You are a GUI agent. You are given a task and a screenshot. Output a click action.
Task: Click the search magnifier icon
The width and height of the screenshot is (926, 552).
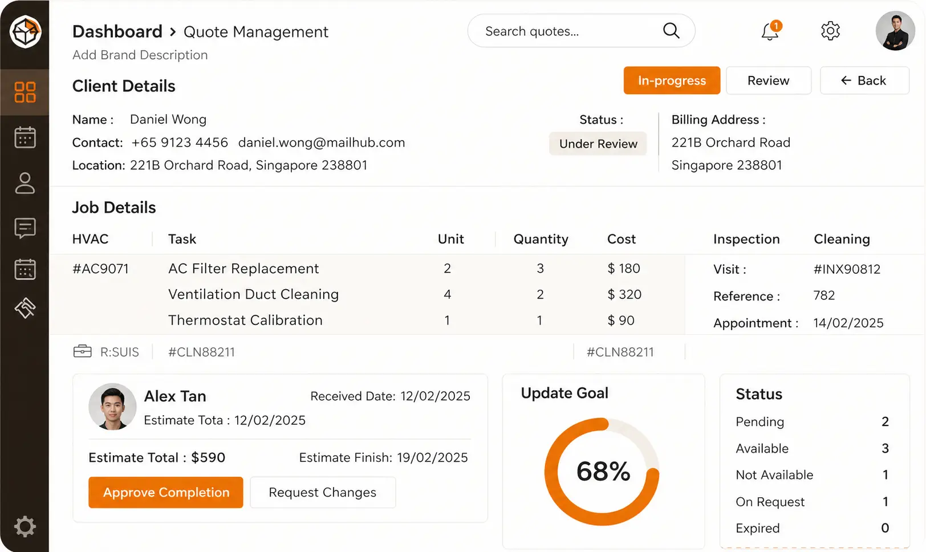pyautogui.click(x=671, y=30)
